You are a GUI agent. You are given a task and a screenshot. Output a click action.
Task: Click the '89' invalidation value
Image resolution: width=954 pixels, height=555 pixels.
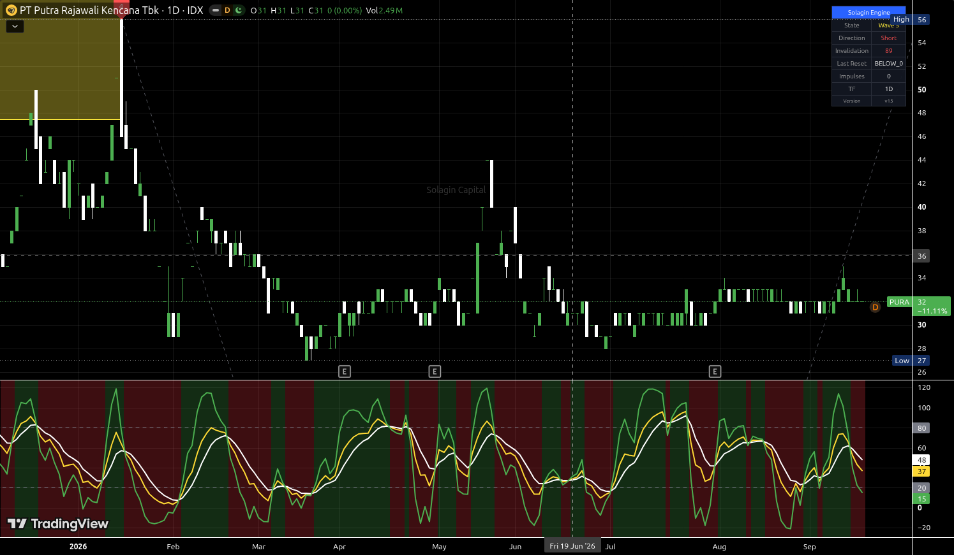coord(889,51)
